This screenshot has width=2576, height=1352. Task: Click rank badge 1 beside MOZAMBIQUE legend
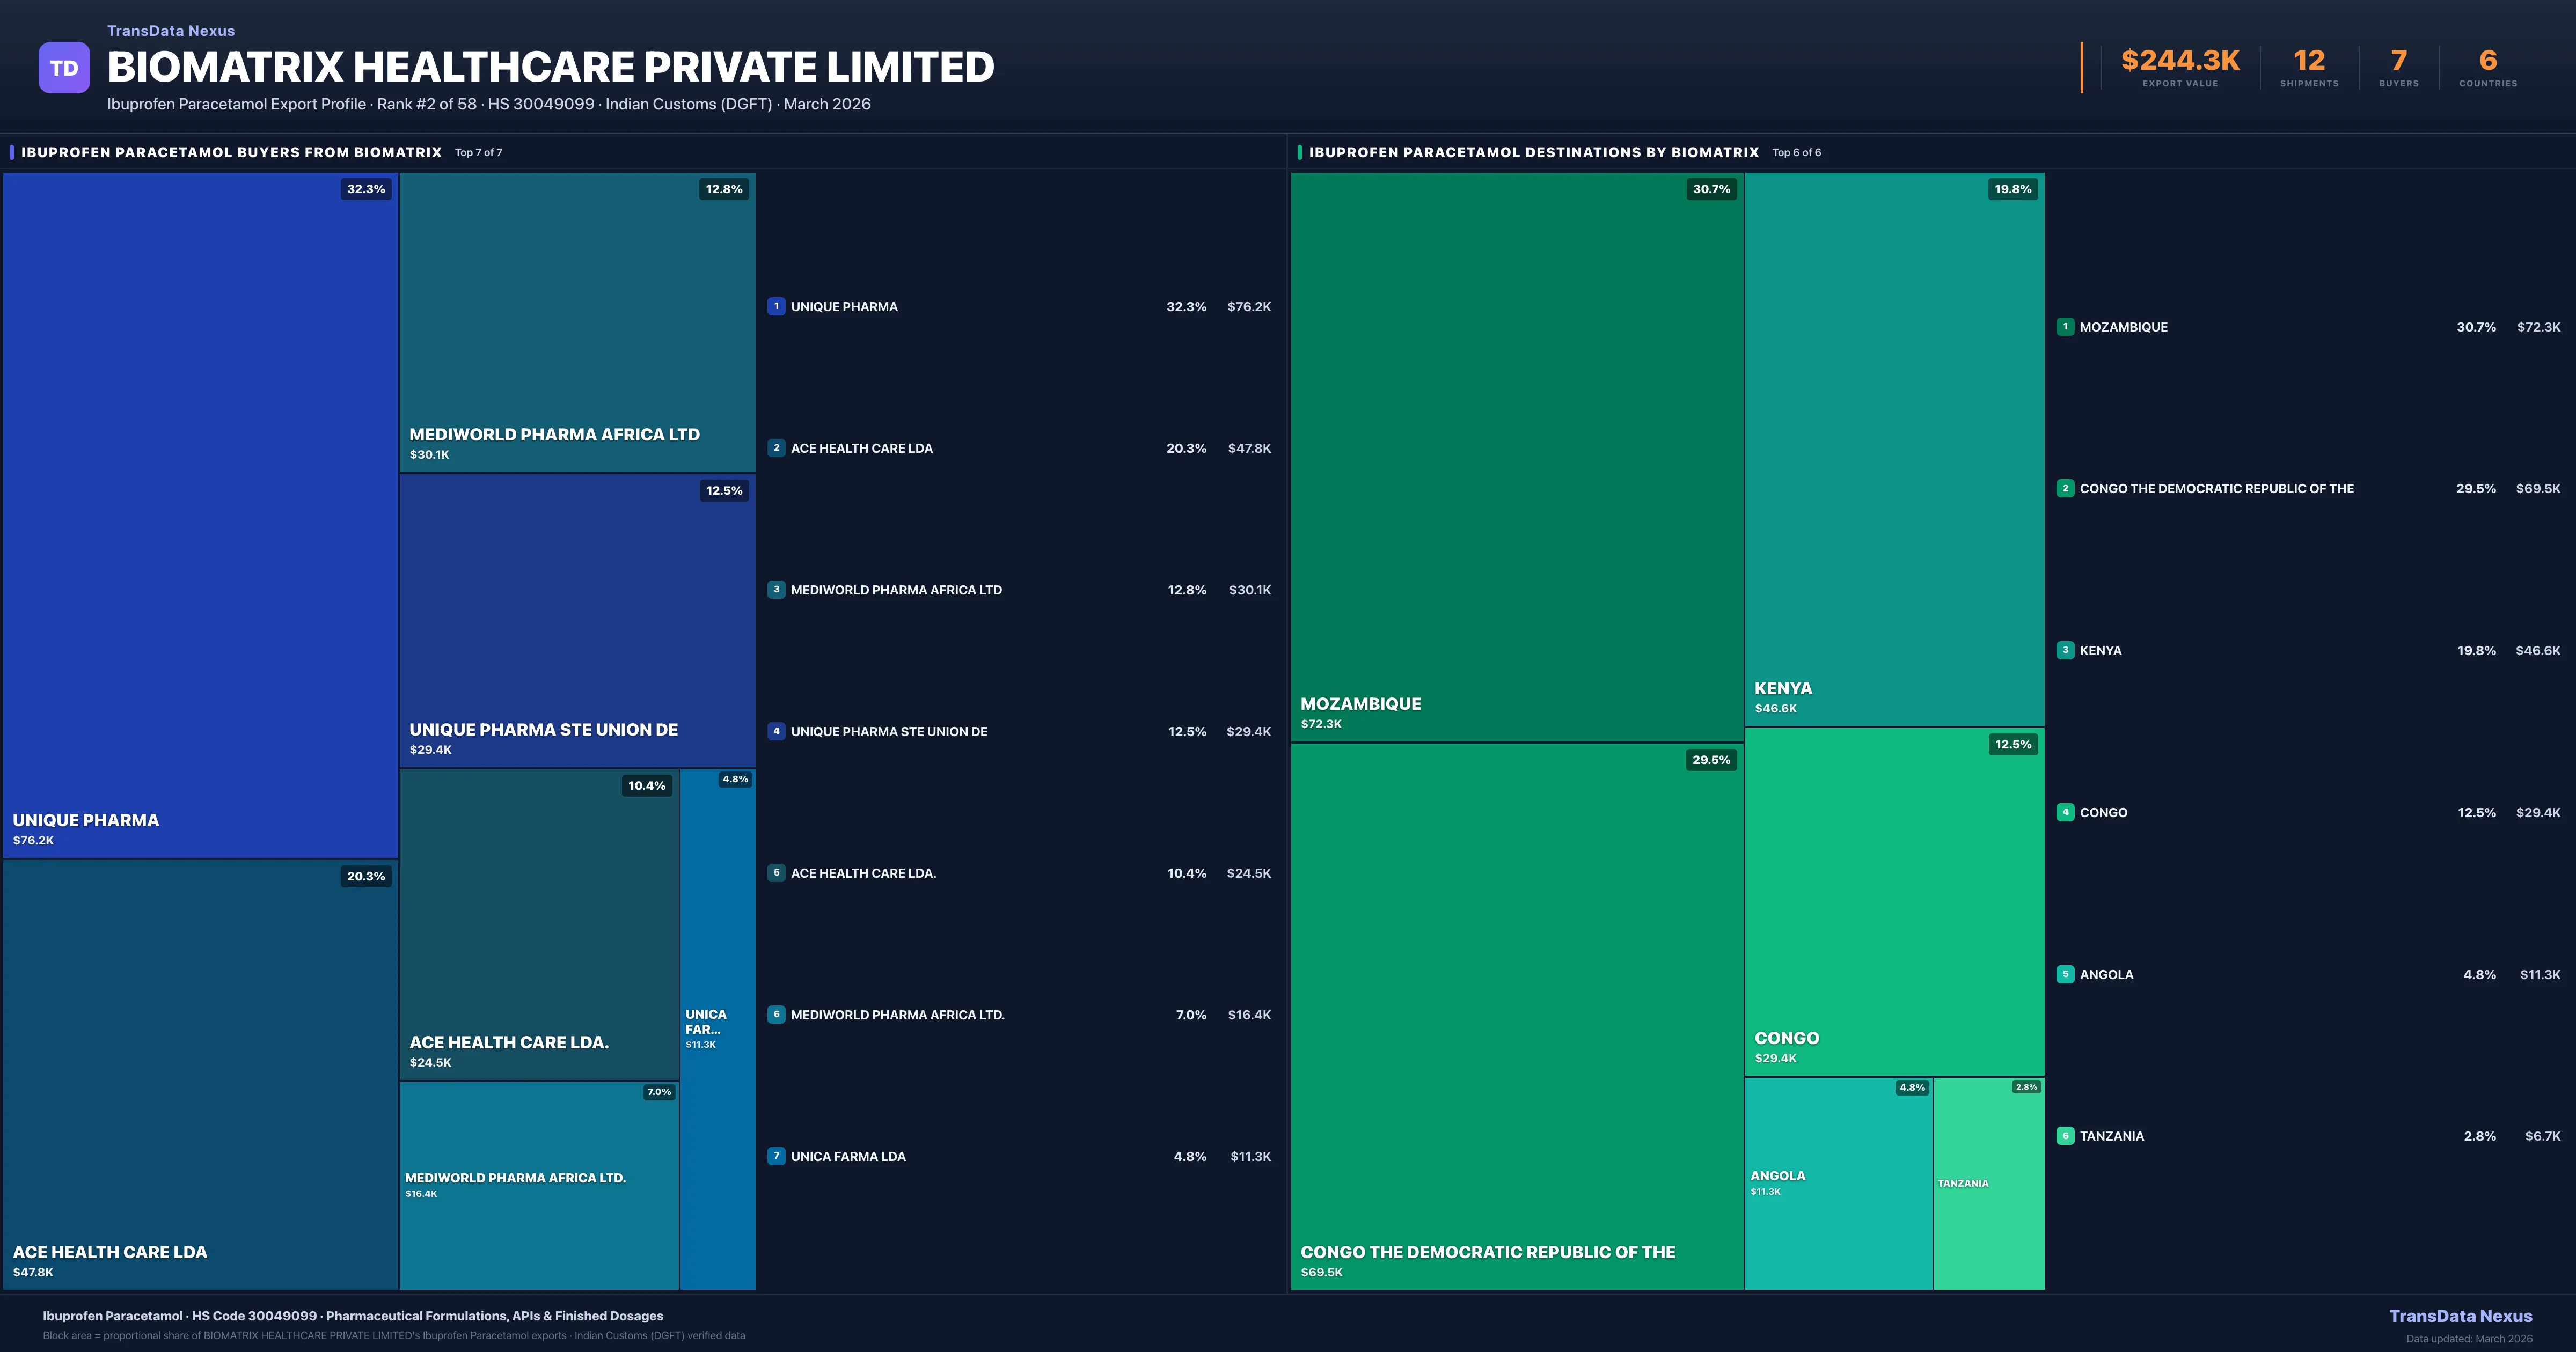(x=2065, y=327)
